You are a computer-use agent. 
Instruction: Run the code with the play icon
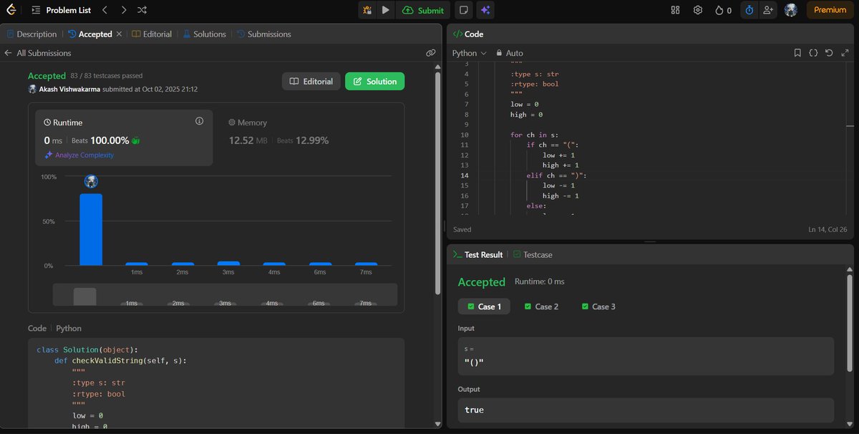pyautogui.click(x=386, y=10)
